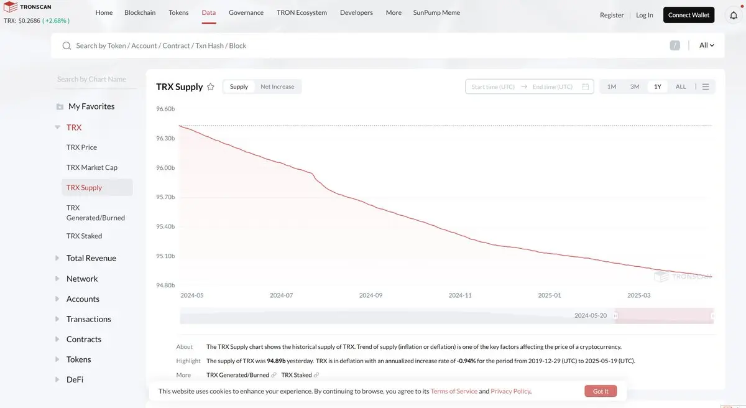Open the Developers menu

point(356,12)
